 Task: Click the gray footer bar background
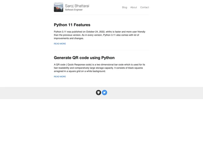pos(162,93)
